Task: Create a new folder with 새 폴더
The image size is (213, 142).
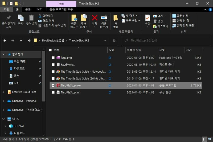Action: [116, 21]
